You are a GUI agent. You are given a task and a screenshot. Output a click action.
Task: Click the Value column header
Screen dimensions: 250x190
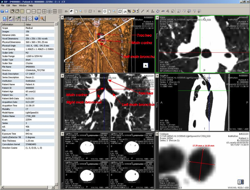click(x=39, y=24)
